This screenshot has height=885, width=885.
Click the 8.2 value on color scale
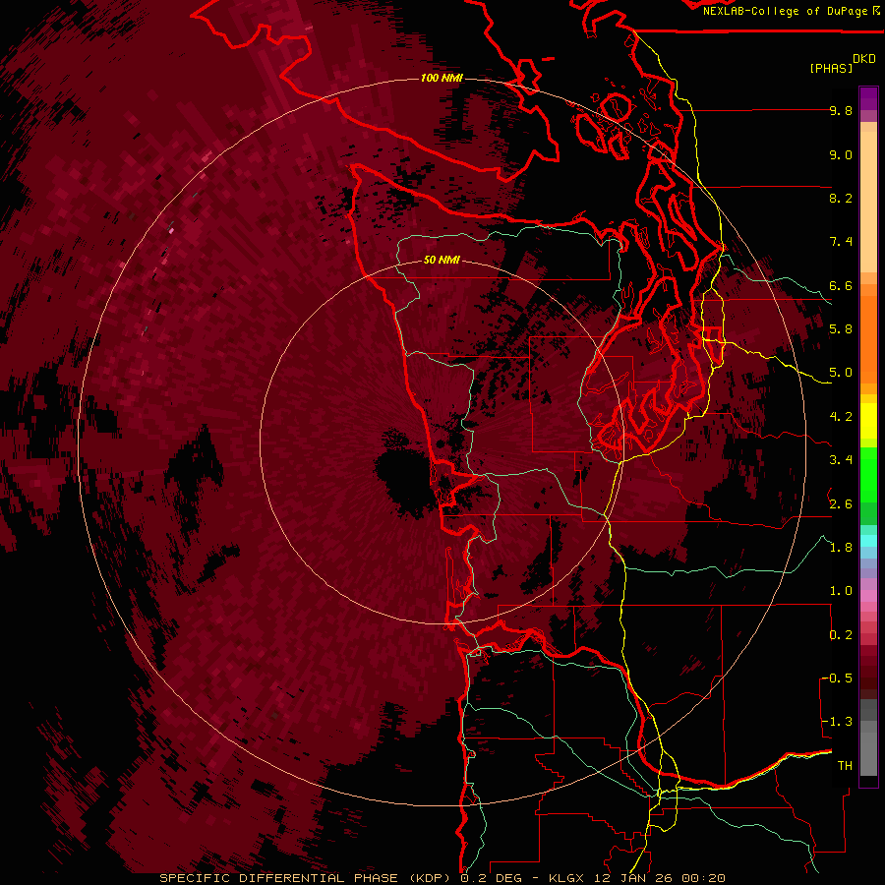pos(841,199)
